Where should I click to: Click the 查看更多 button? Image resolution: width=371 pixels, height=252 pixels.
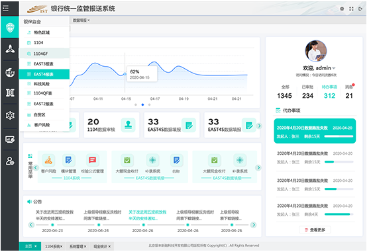coord(315,230)
